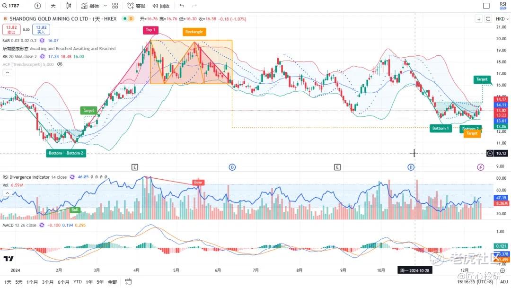Open the candlestick chart type selector
Image resolution: width=511 pixels, height=288 pixels.
pyautogui.click(x=69, y=6)
